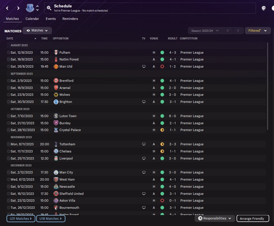Click yellow draw indicator for Crystal Palace match
The height and width of the screenshot is (226, 274).
click(x=162, y=130)
